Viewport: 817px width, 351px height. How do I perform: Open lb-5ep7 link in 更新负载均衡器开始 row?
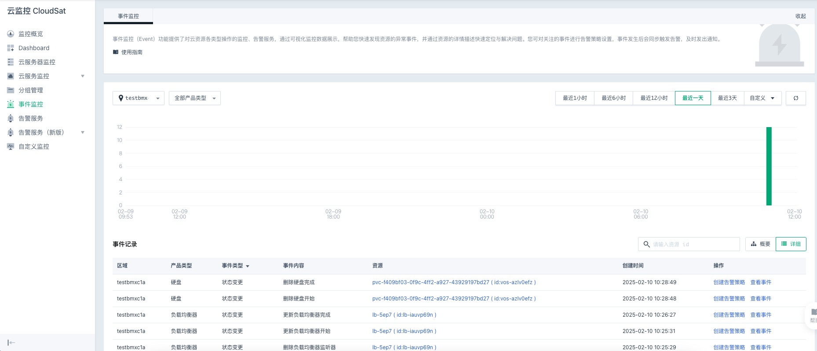[x=404, y=331]
